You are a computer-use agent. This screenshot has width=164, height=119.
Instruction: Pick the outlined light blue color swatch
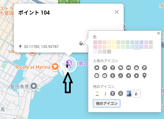[137, 47]
